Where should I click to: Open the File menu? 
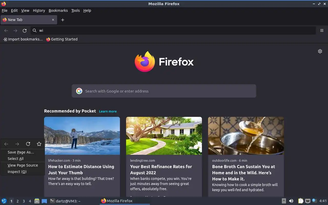(5, 11)
